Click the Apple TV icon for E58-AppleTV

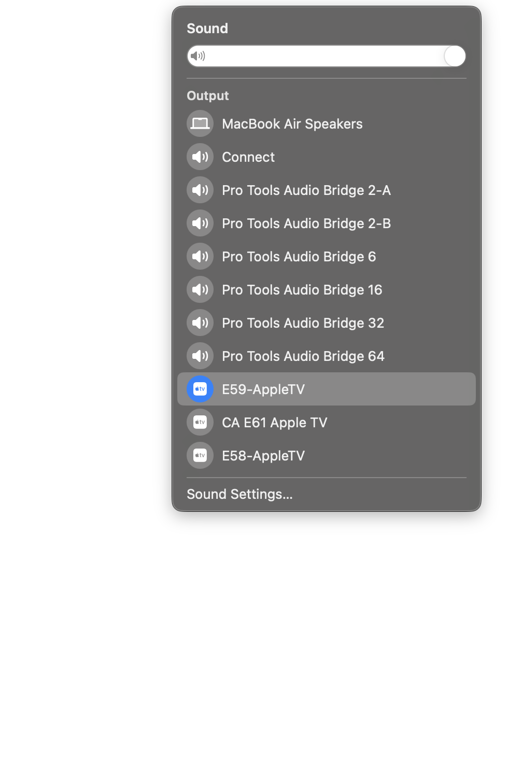[x=200, y=455]
